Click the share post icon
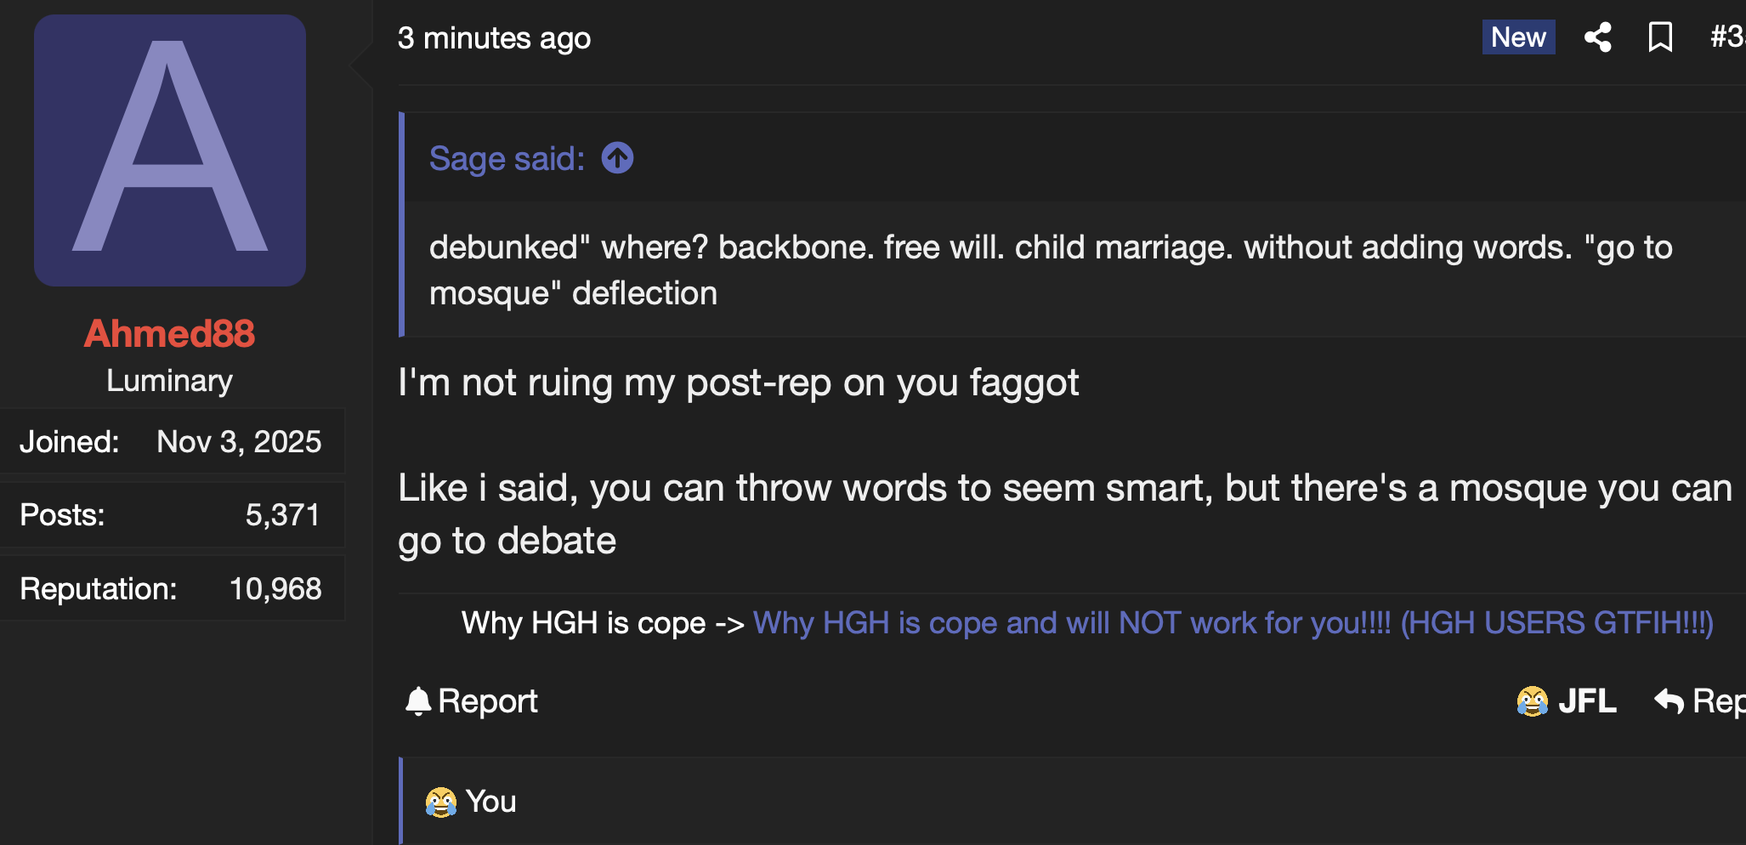1746x845 pixels. [1598, 37]
